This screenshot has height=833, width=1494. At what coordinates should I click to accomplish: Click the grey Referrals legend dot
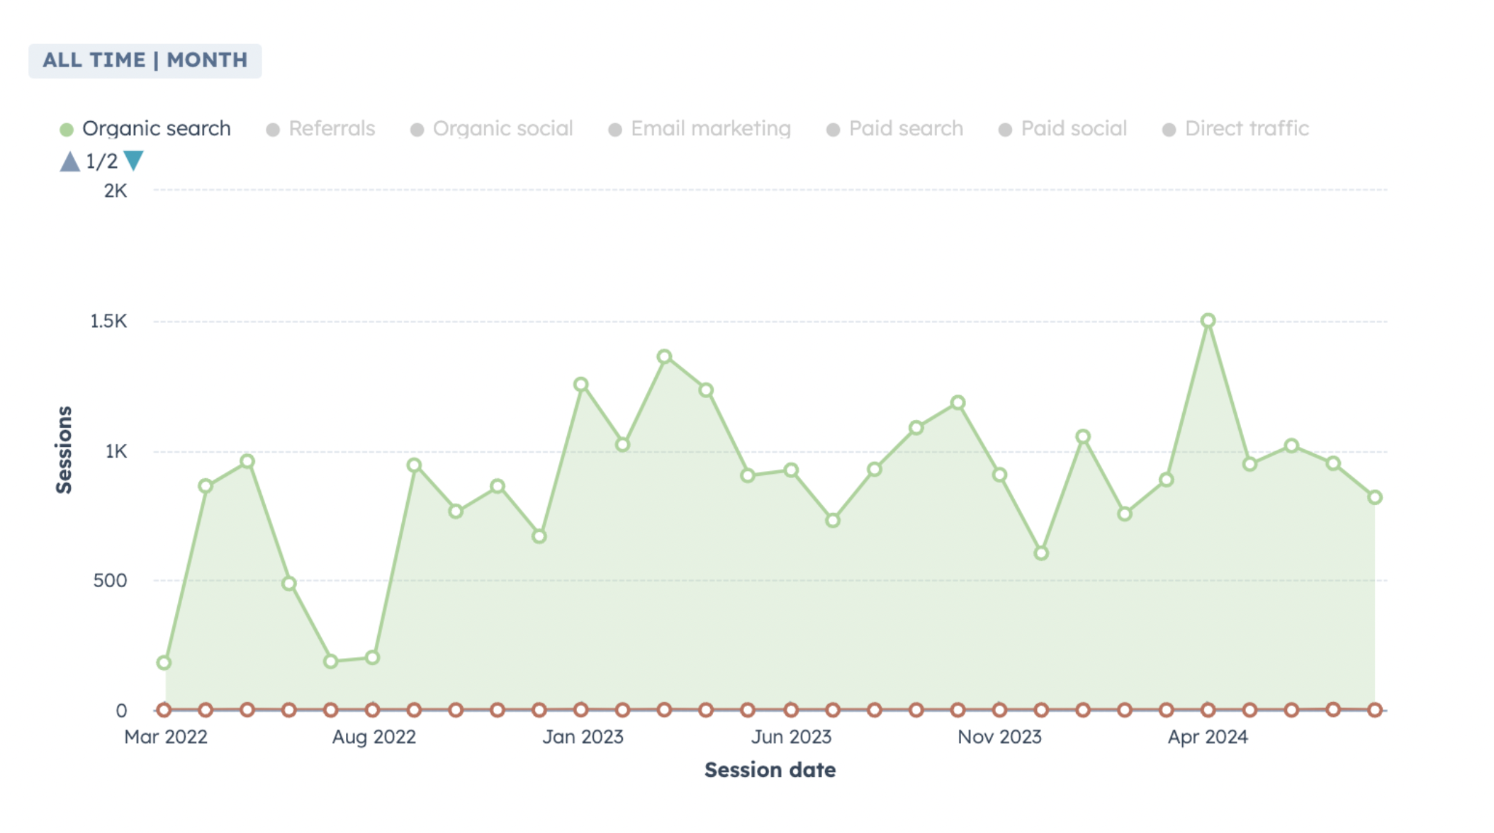coord(273,130)
